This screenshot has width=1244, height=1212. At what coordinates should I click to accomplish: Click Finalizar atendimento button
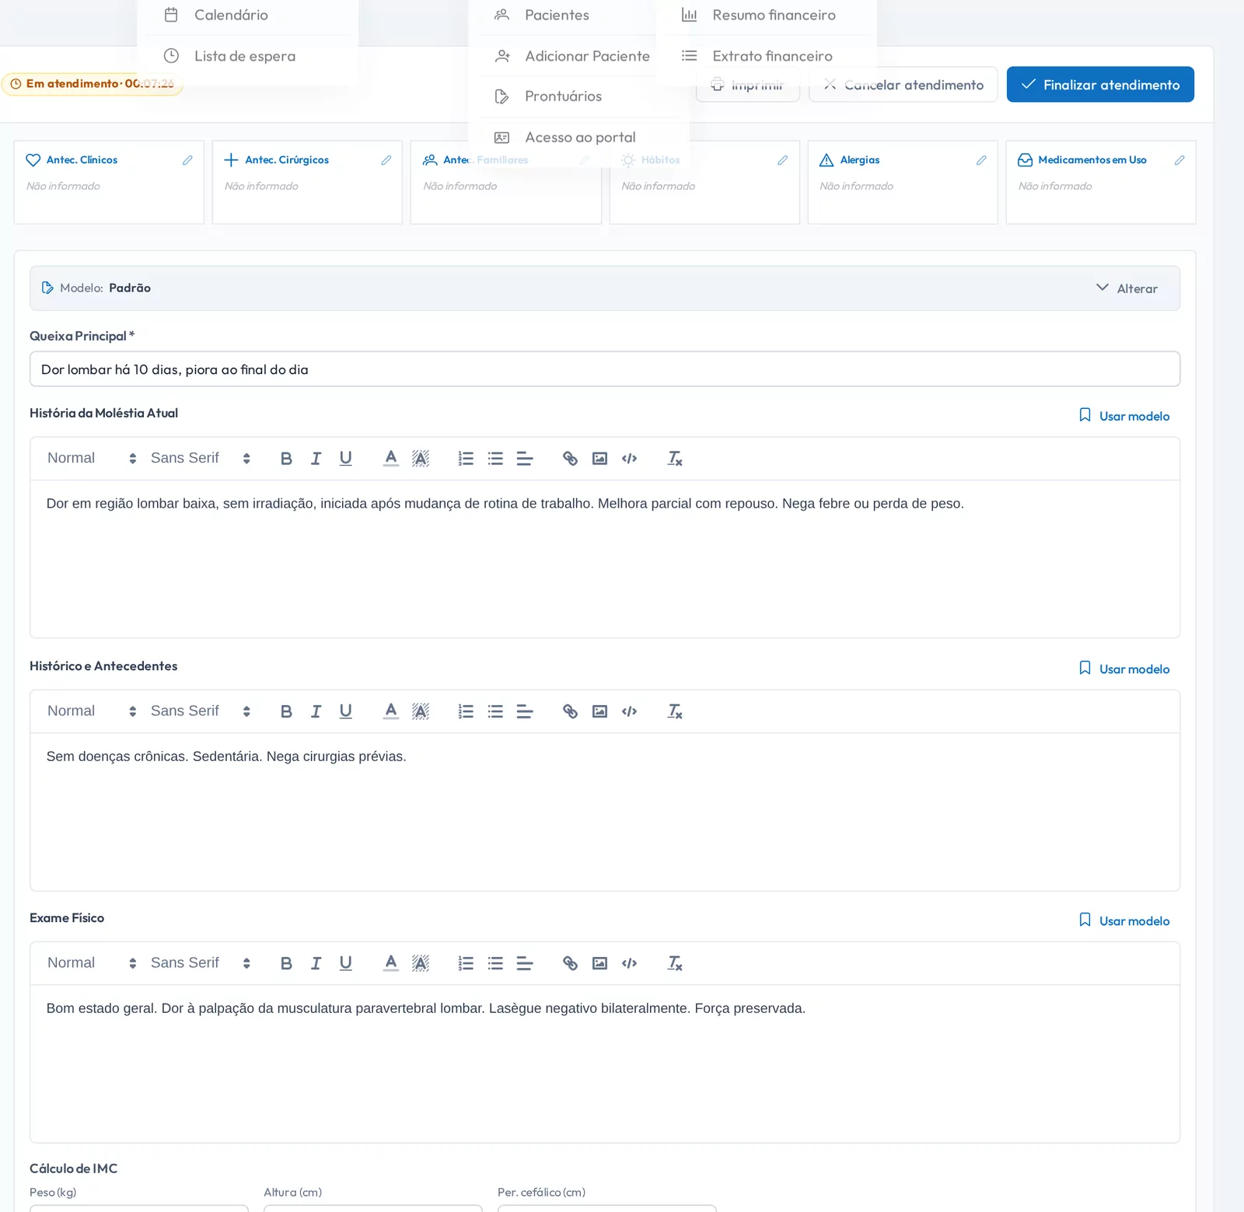(1100, 85)
